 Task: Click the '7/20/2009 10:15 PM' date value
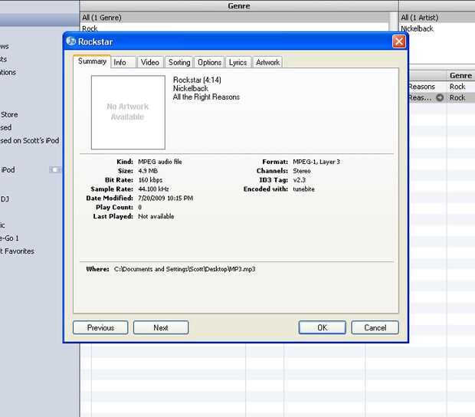165,199
